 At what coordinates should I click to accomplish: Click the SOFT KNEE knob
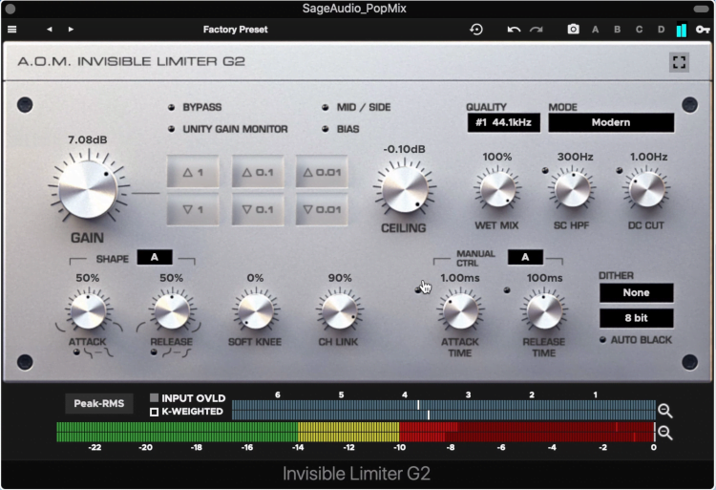click(x=255, y=311)
